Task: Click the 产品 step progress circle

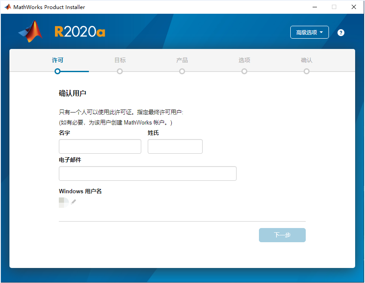Action: coord(182,71)
